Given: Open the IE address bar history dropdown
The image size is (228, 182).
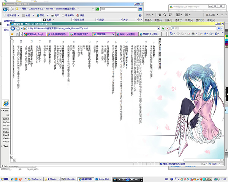Looking at the screenshot, I should pos(158,28).
